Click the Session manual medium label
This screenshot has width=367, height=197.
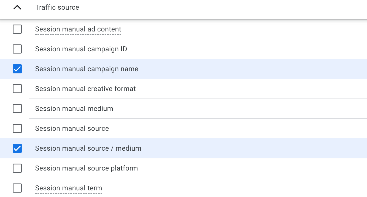pos(74,108)
